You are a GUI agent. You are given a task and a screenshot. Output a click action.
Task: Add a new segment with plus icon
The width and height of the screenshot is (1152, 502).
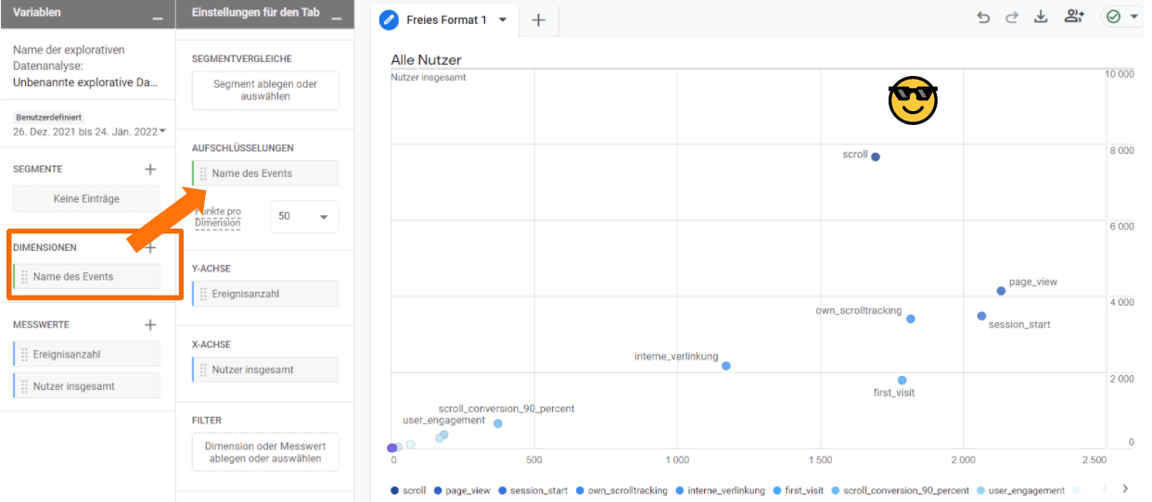click(x=150, y=169)
